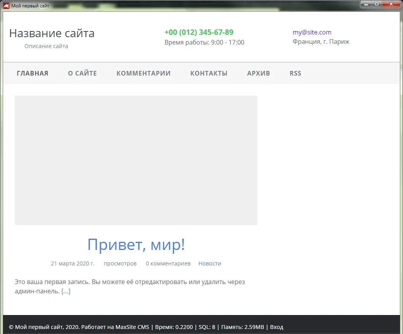Open the АРХИВ menu item

pos(258,73)
